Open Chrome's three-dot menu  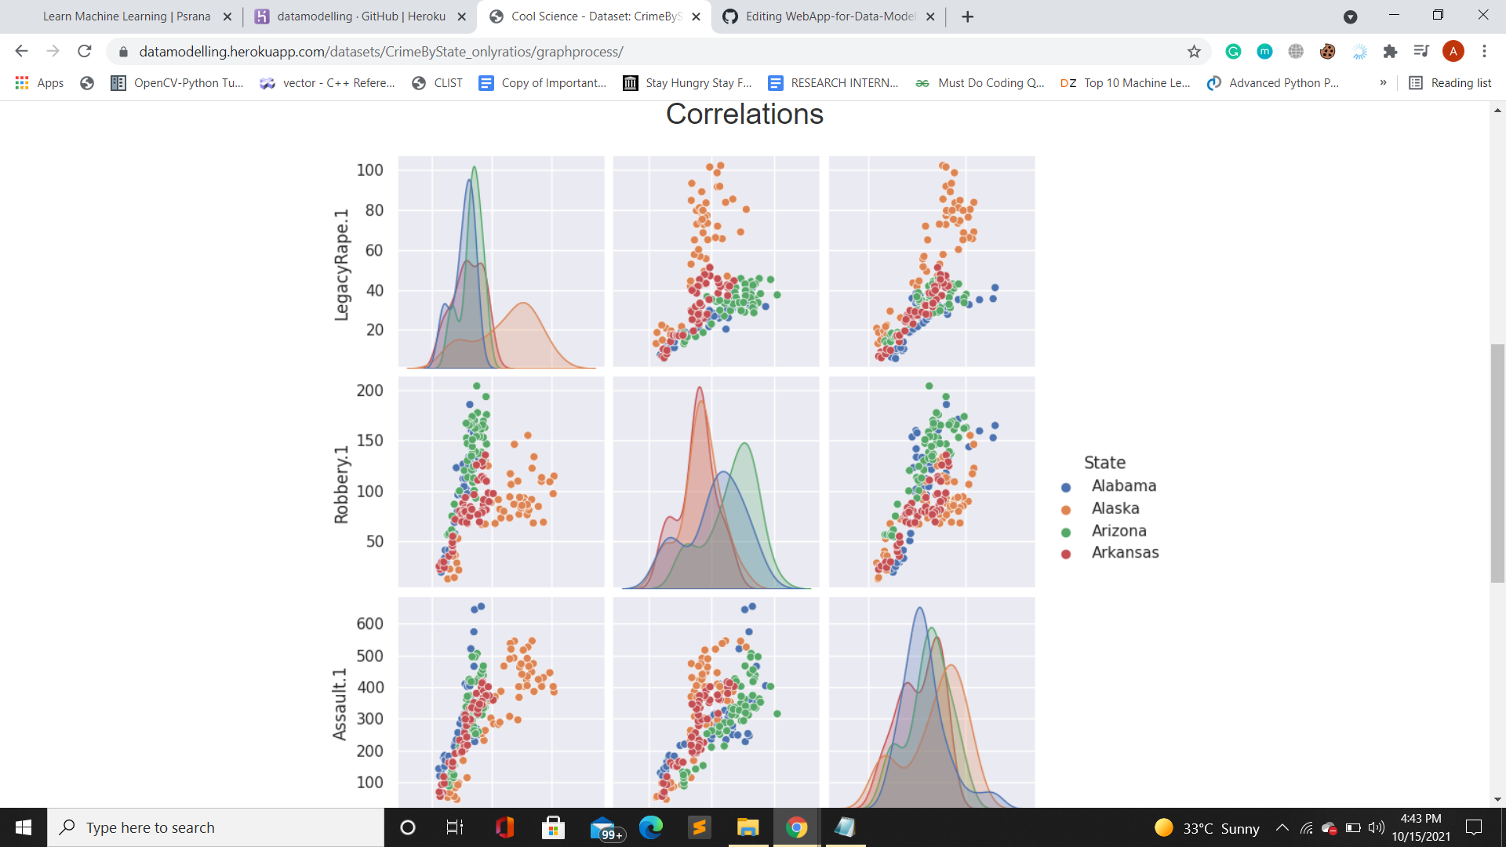click(x=1484, y=51)
